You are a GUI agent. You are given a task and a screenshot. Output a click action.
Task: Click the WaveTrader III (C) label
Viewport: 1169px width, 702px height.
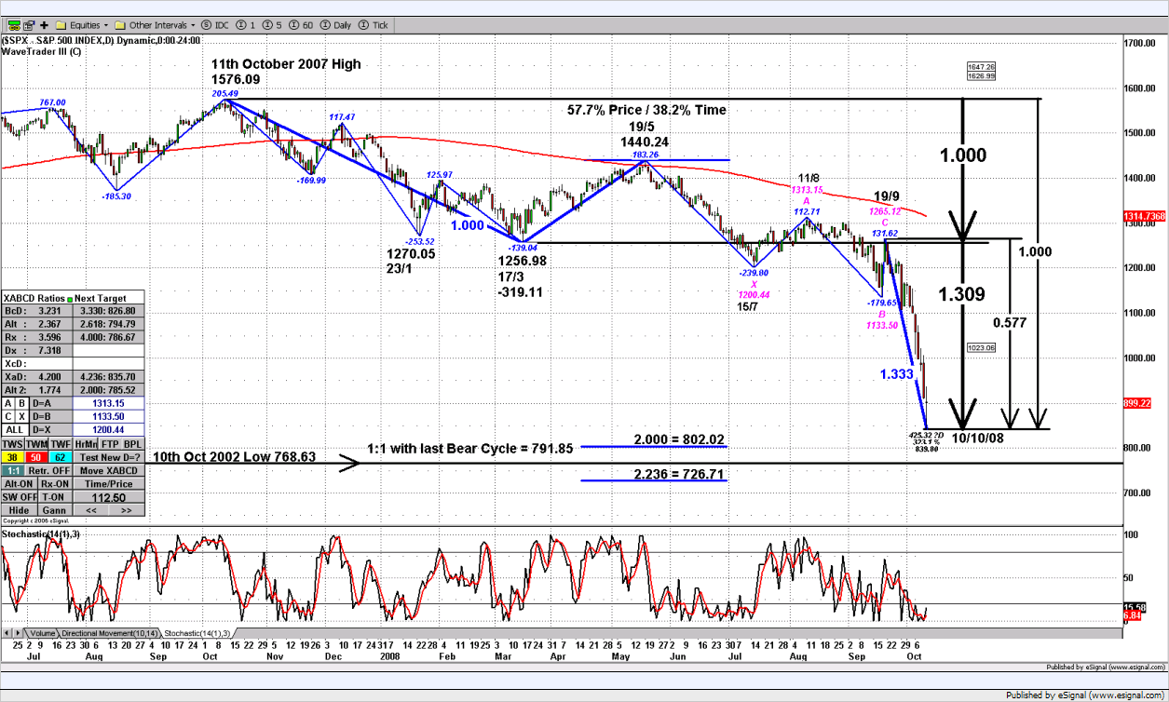(41, 52)
